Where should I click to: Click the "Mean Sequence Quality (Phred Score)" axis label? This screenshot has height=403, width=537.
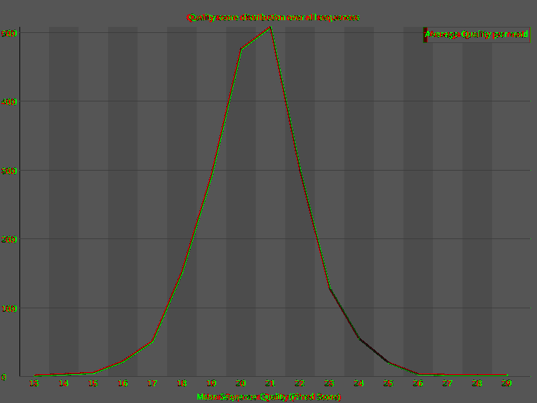269,397
